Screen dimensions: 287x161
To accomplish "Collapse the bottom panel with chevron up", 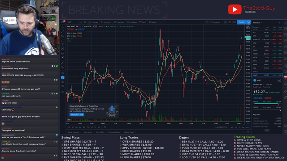I will 244,132.
